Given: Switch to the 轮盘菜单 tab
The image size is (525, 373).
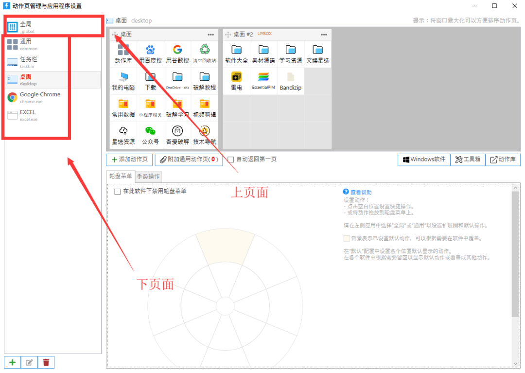Looking at the screenshot, I should click(121, 176).
